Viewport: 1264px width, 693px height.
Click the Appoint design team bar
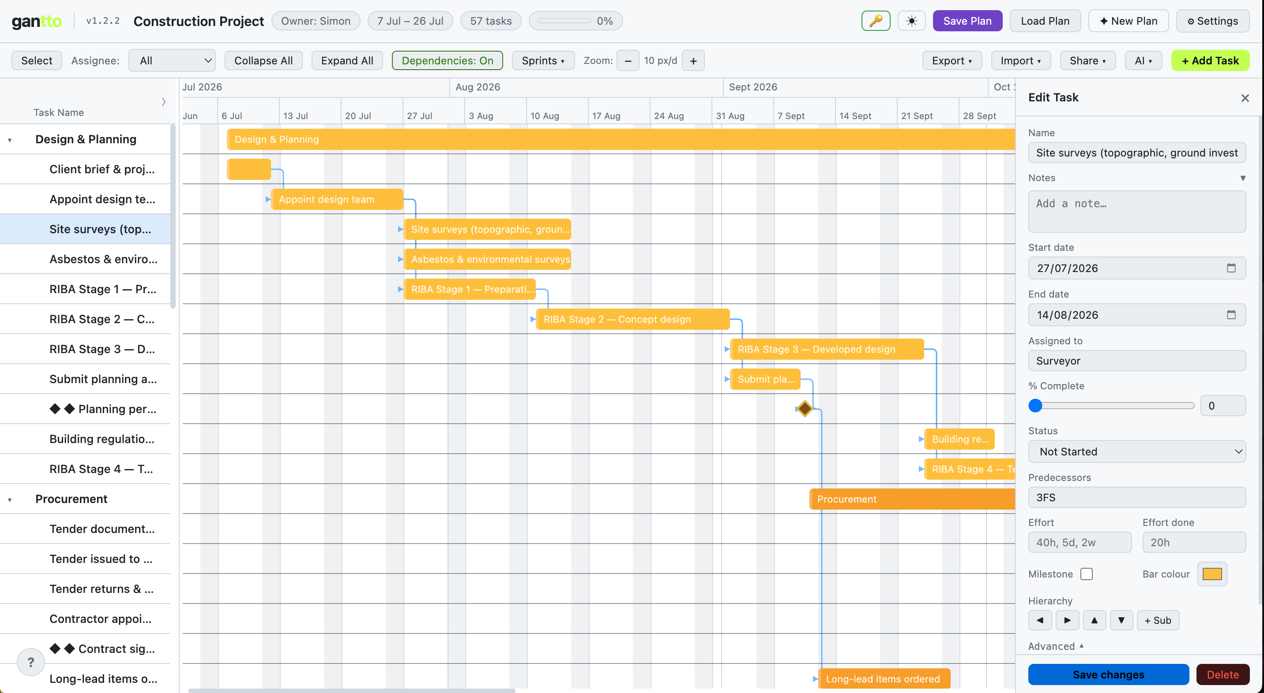(337, 199)
